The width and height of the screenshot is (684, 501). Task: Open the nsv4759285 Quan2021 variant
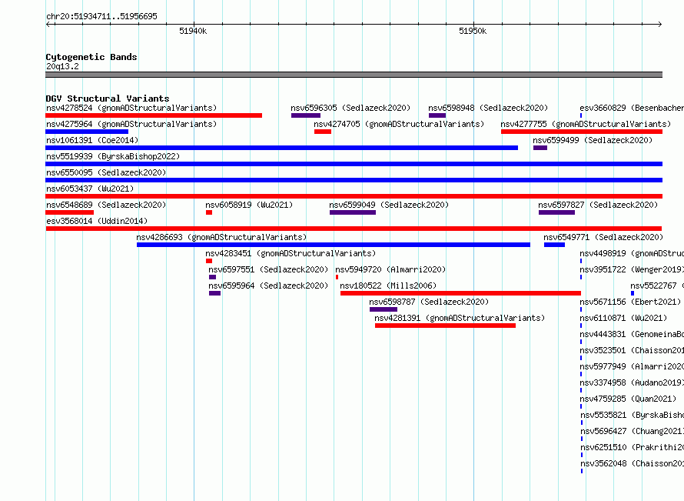(x=628, y=399)
